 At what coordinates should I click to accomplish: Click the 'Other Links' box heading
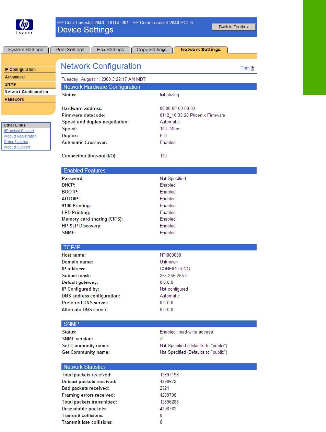tap(26, 125)
